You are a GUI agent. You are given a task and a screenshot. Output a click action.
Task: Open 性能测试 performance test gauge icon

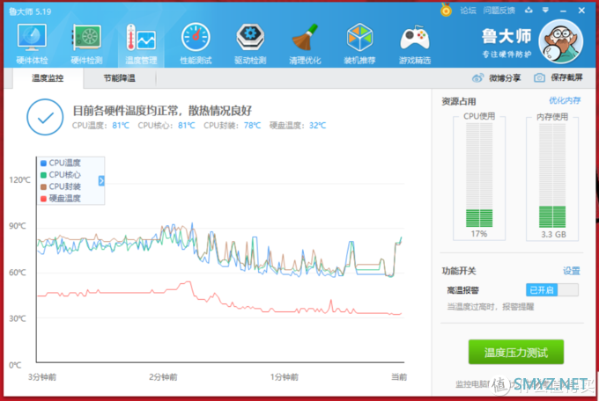(x=196, y=44)
